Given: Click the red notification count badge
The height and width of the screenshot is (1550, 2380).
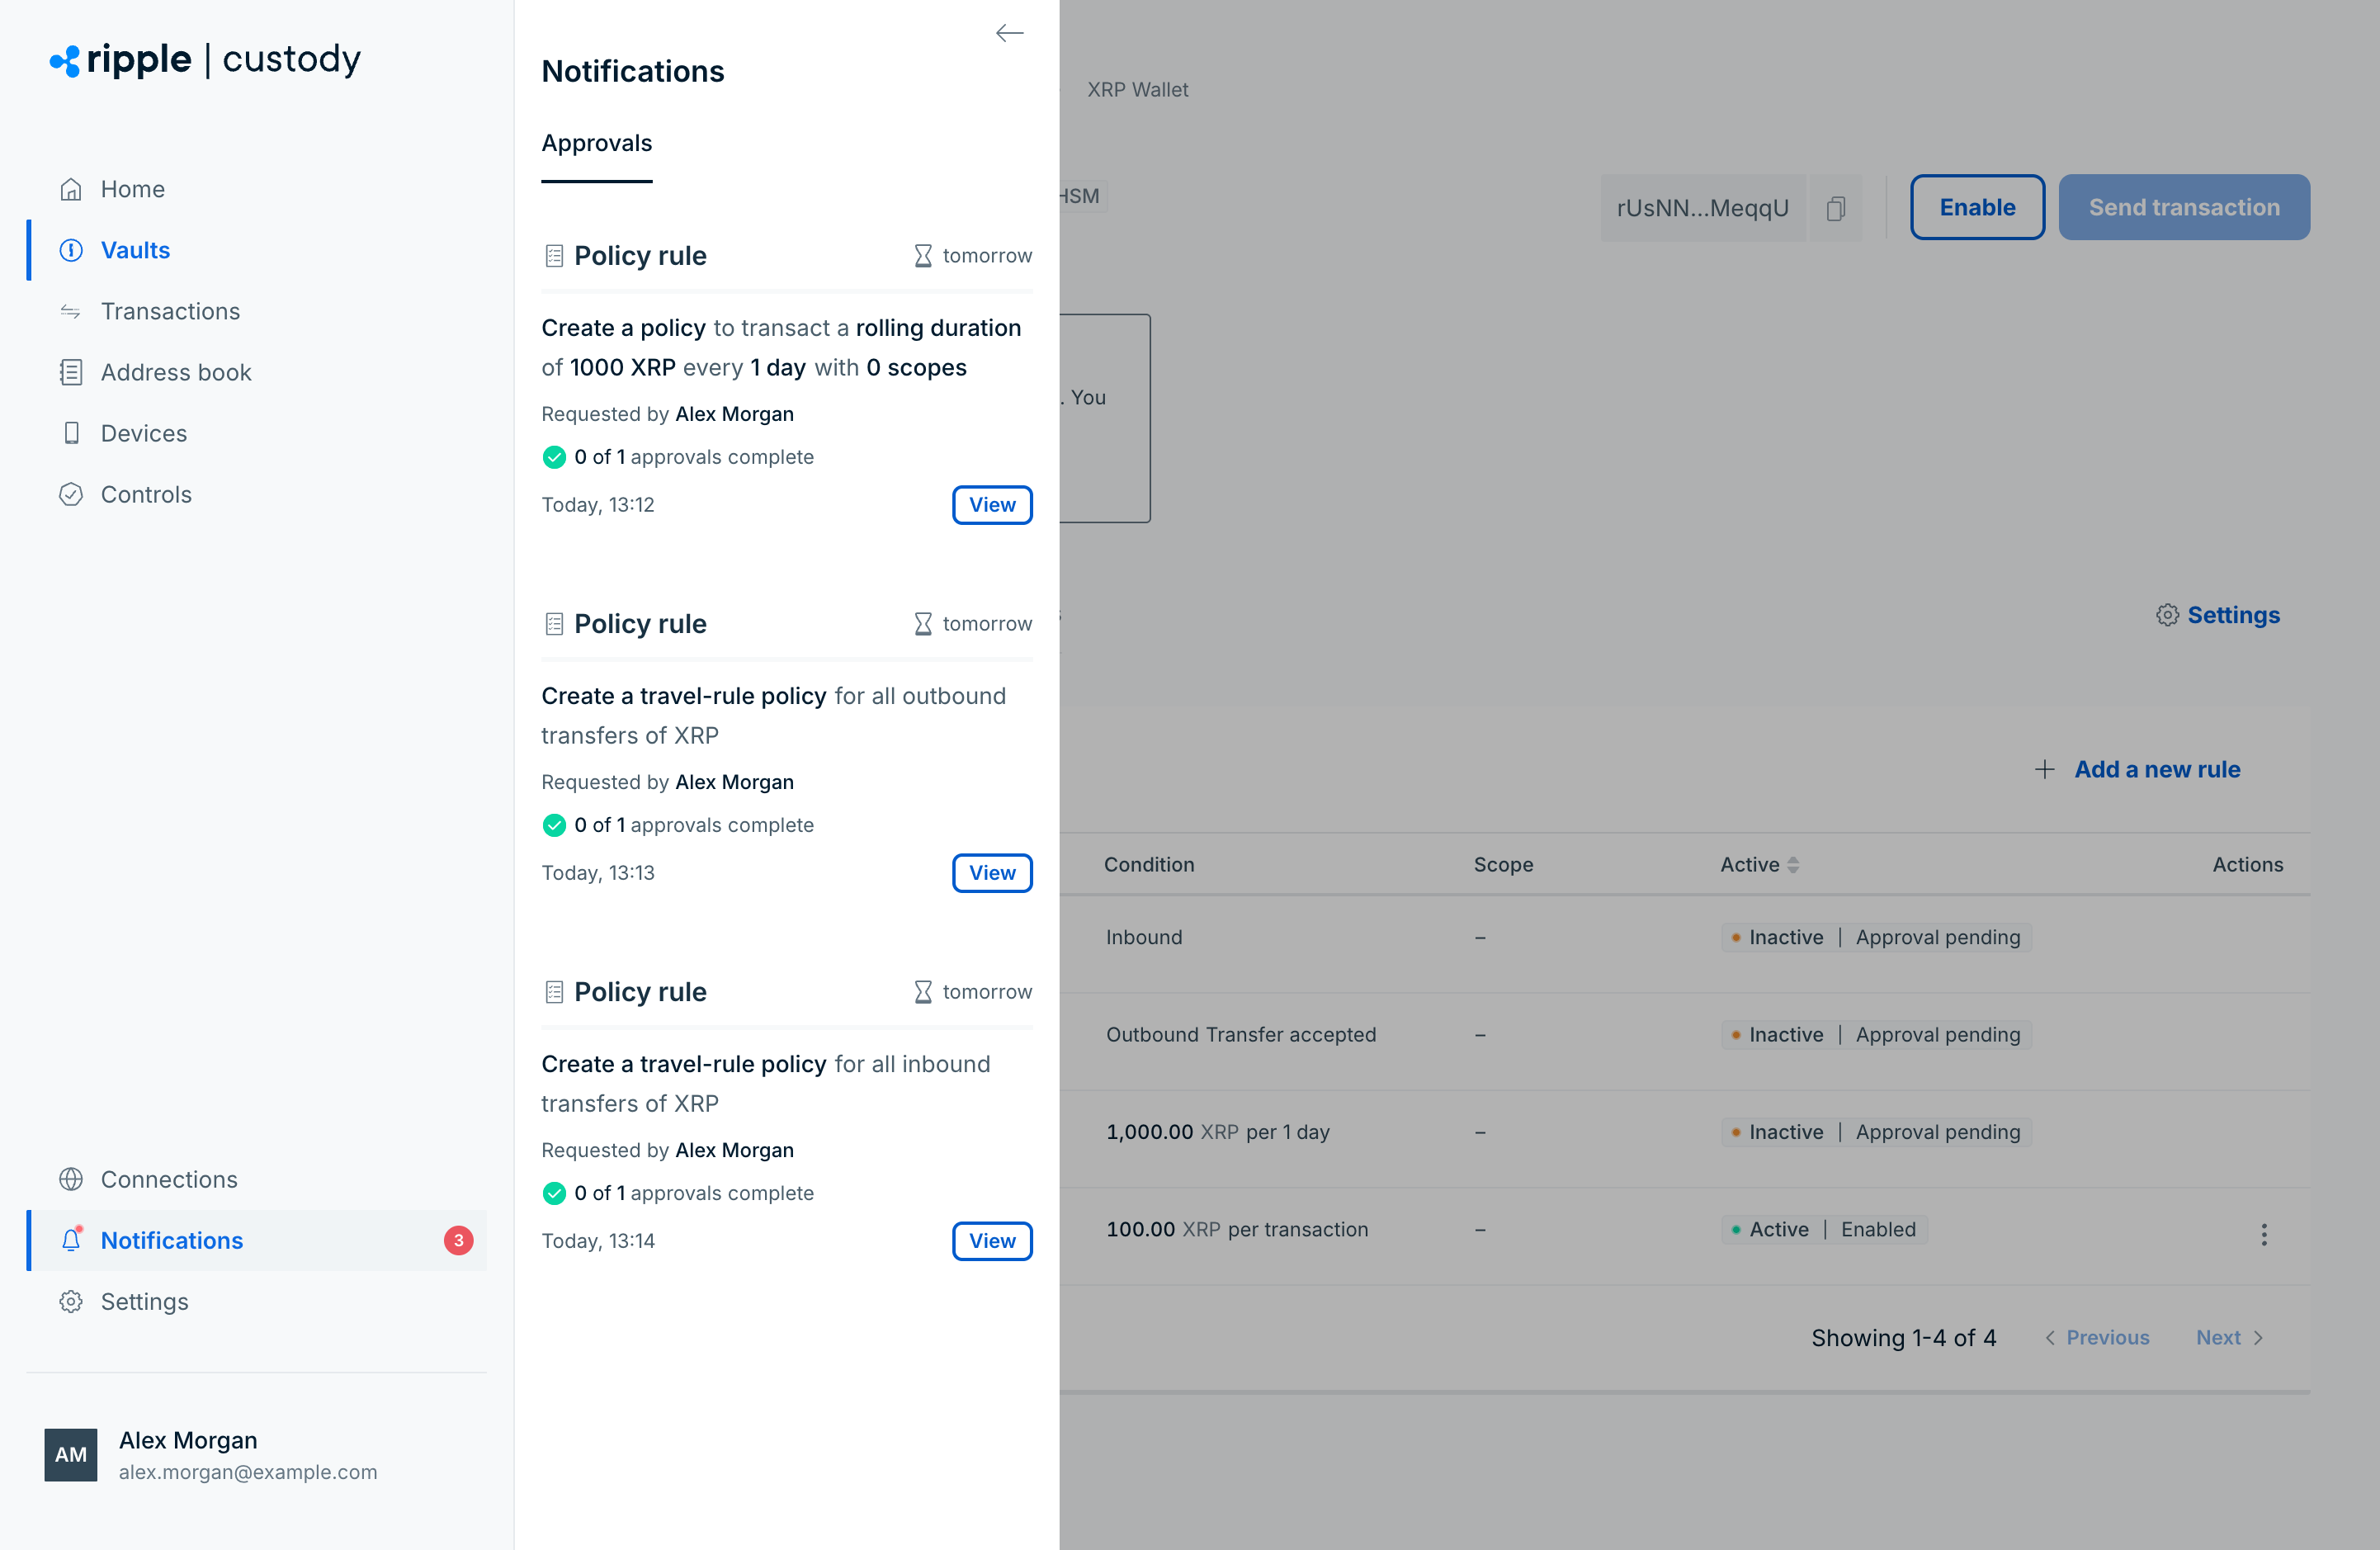Looking at the screenshot, I should pos(458,1240).
